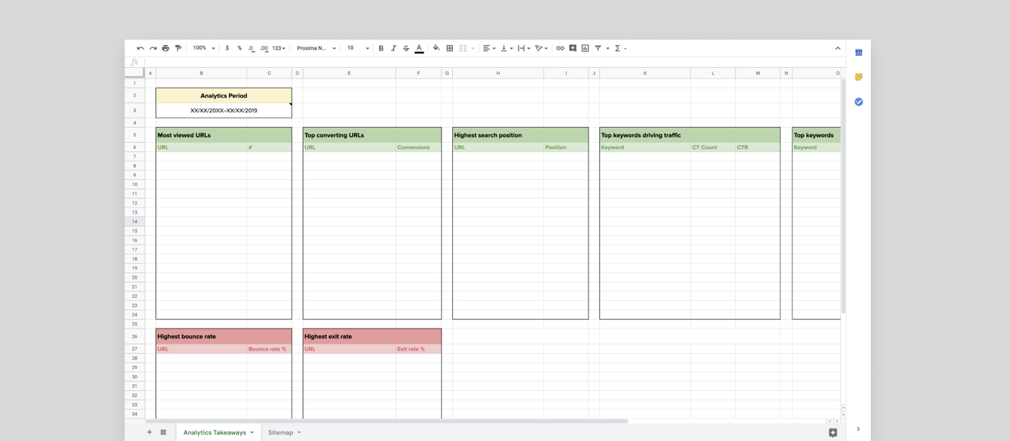Select the Top keywords driving traffic heading
The width and height of the screenshot is (1010, 441).
(x=641, y=135)
